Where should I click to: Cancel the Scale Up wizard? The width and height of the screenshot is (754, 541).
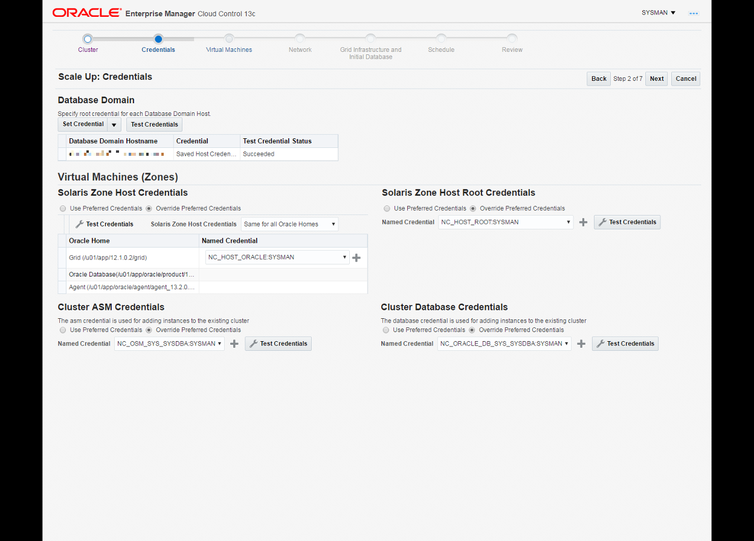pos(686,78)
